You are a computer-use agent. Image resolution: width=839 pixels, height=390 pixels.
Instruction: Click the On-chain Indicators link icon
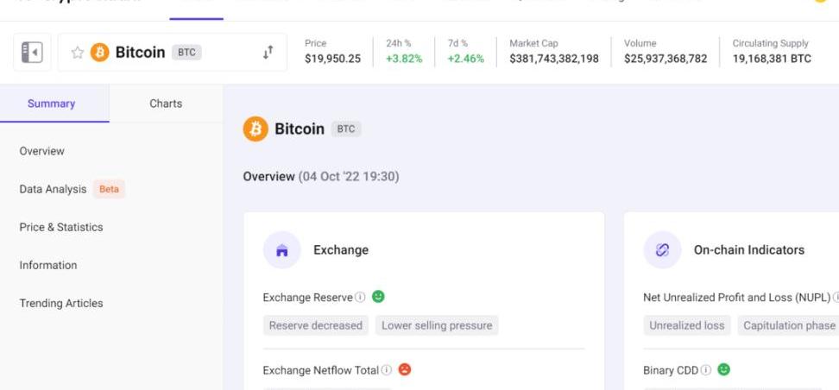[x=662, y=250]
